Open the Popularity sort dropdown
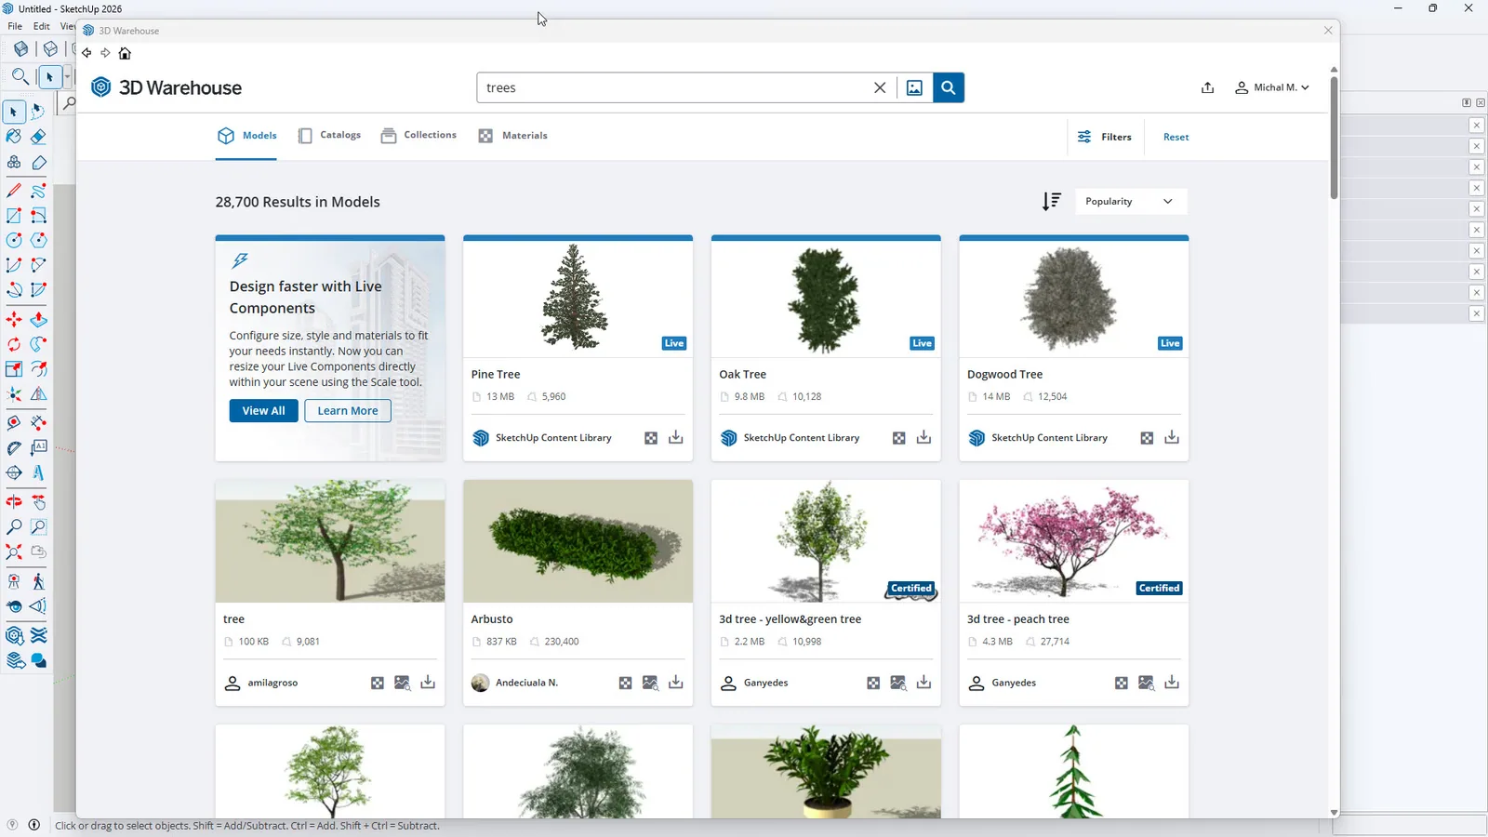Image resolution: width=1488 pixels, height=837 pixels. tap(1131, 201)
